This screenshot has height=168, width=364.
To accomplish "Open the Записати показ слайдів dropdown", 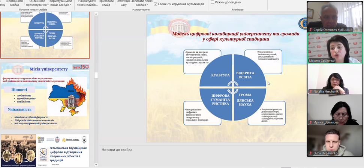I will [141, 3].
